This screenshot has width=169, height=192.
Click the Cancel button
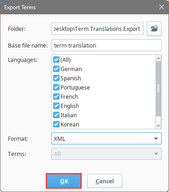point(105,181)
